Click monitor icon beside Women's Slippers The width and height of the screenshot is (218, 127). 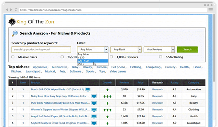pyautogui.click(x=94, y=110)
